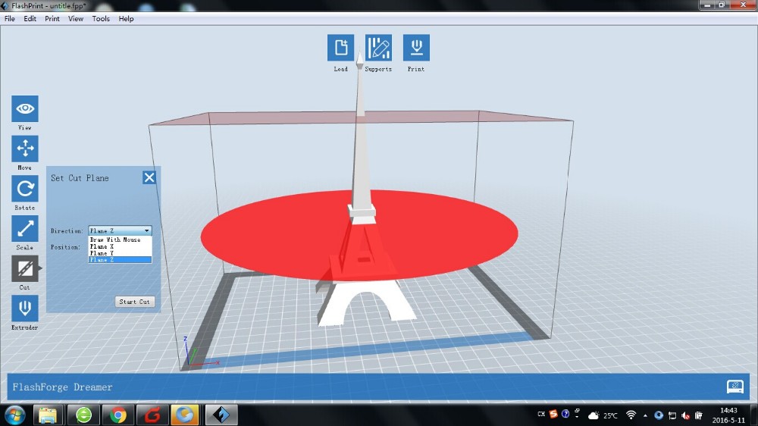The height and width of the screenshot is (426, 758).
Task: Select the View tool
Action: [x=24, y=109]
